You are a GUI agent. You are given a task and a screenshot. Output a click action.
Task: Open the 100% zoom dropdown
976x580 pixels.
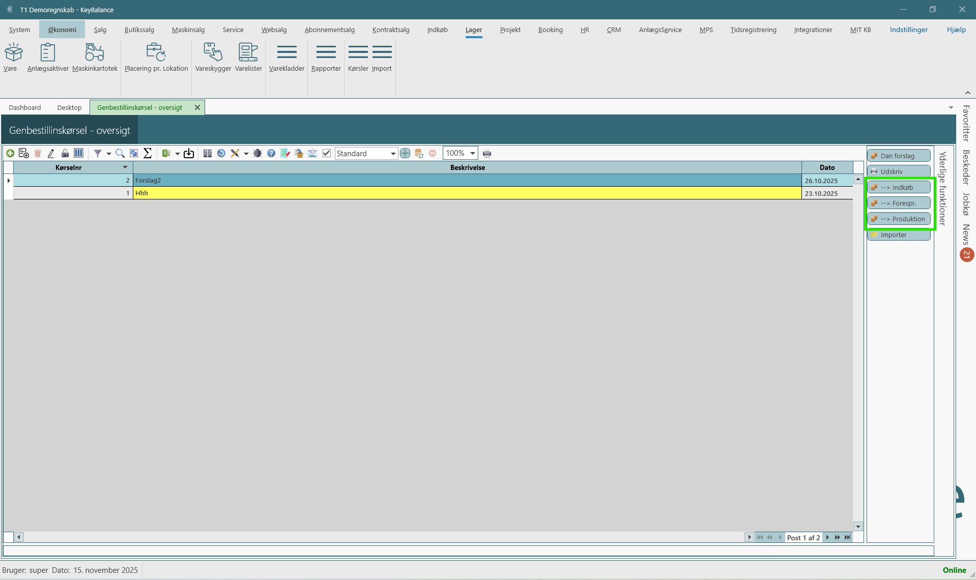473,153
